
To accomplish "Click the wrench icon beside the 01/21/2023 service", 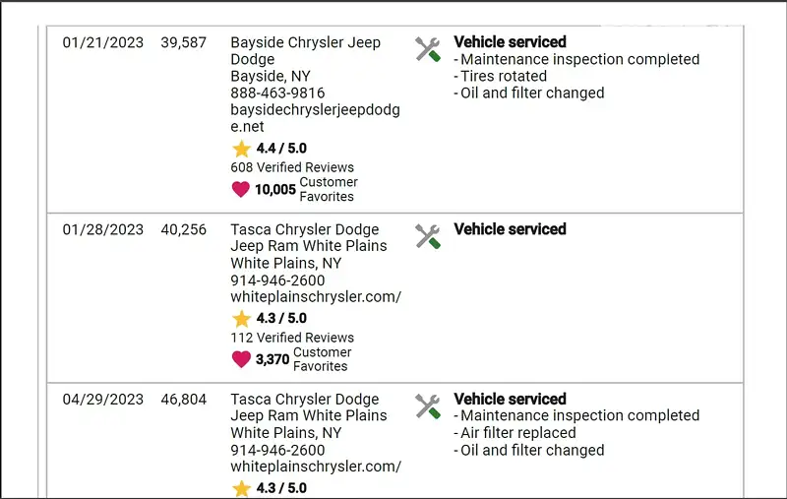I will [427, 49].
